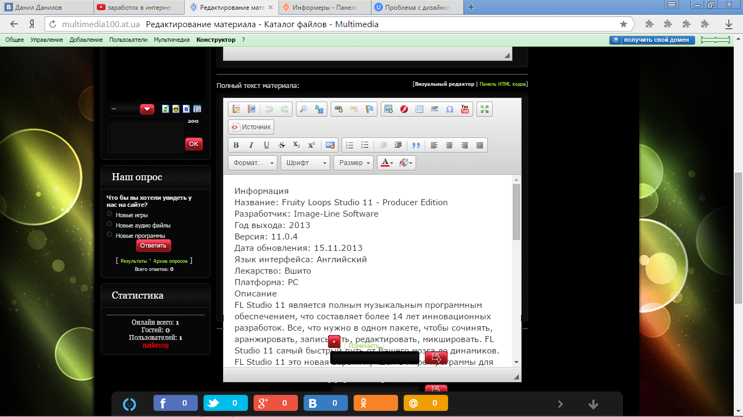The image size is (743, 417).
Task: Open the 'Управление' admin menu
Action: 47,40
